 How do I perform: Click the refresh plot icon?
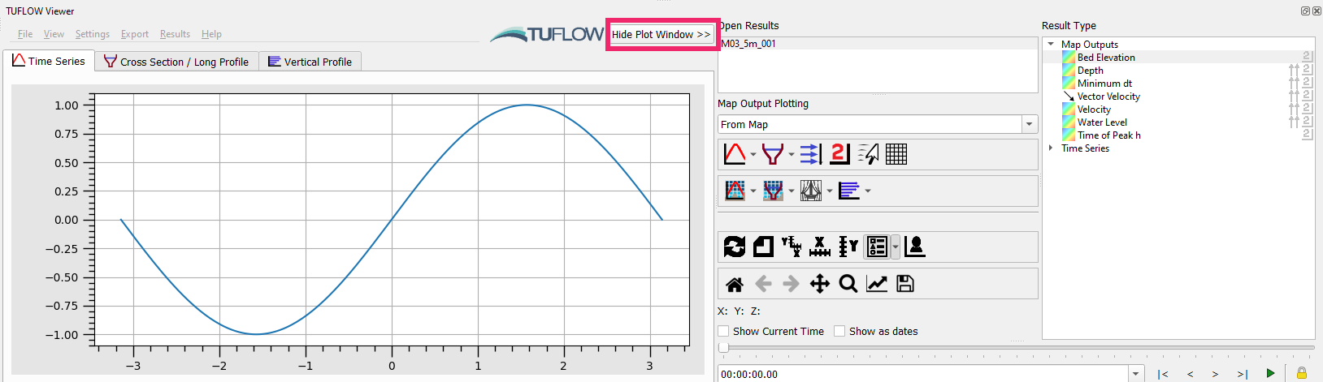pos(735,247)
